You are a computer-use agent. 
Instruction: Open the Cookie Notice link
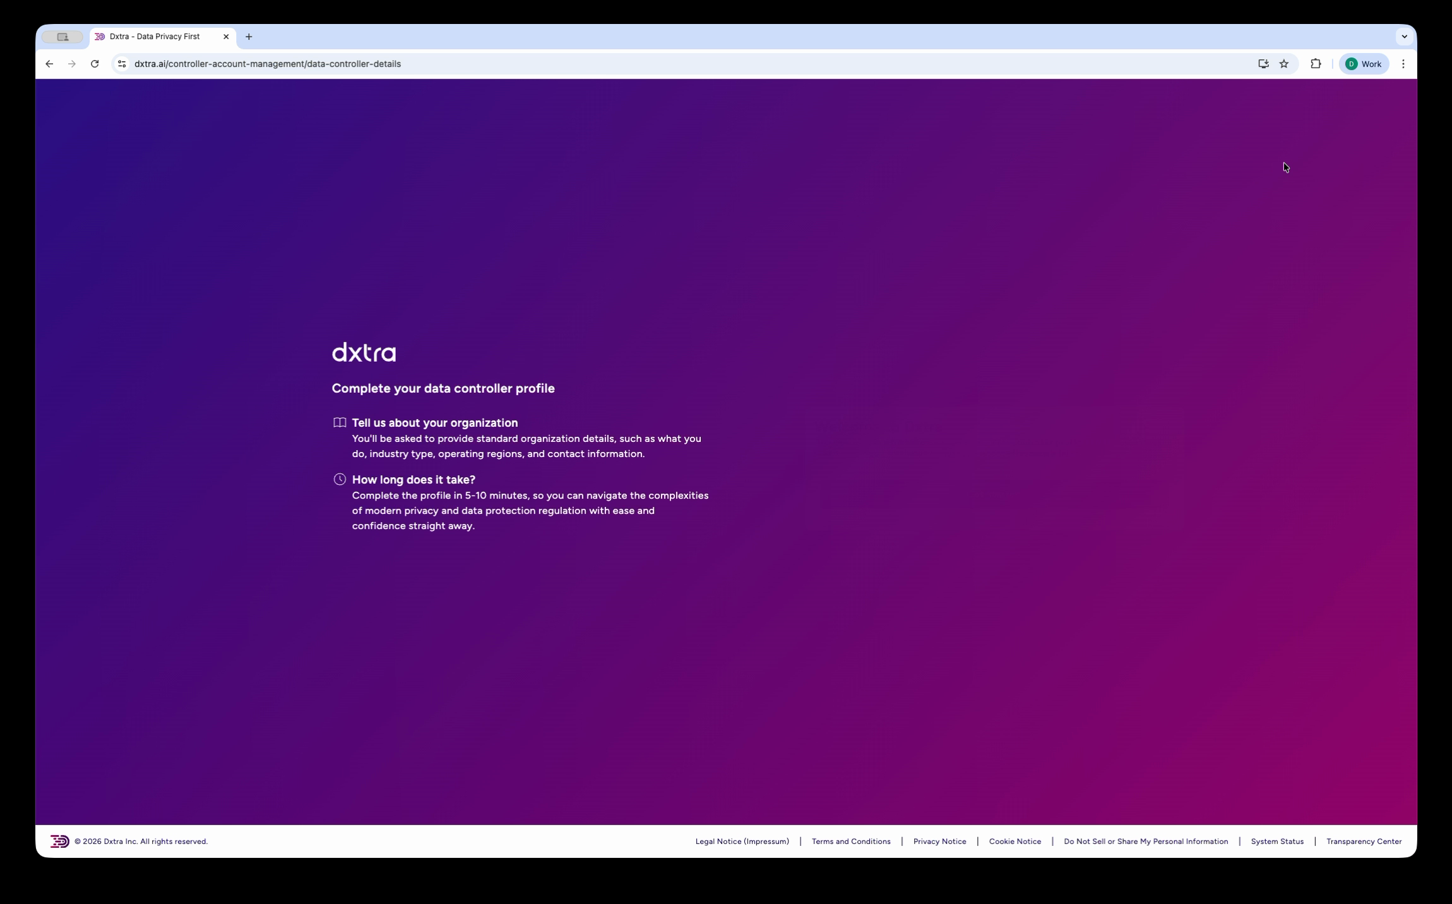pos(1015,841)
